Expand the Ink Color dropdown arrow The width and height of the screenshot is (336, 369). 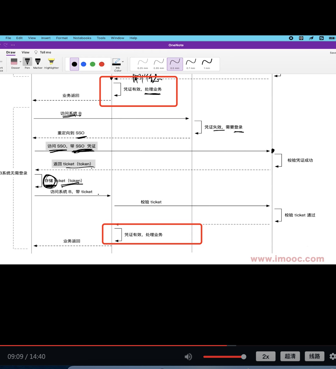(x=123, y=62)
